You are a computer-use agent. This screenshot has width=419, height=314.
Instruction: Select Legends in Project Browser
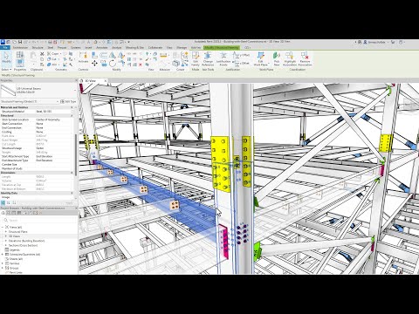pyautogui.click(x=14, y=250)
